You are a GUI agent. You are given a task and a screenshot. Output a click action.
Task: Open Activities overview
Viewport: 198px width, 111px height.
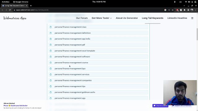[6, 2]
